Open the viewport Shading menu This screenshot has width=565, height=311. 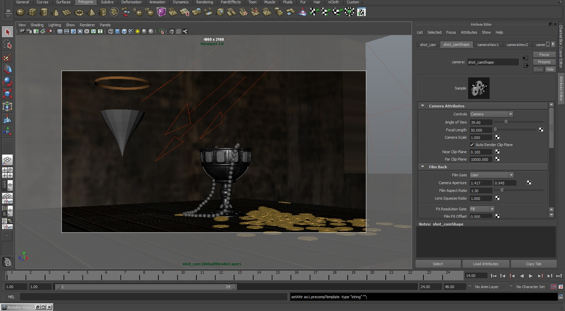tap(37, 25)
